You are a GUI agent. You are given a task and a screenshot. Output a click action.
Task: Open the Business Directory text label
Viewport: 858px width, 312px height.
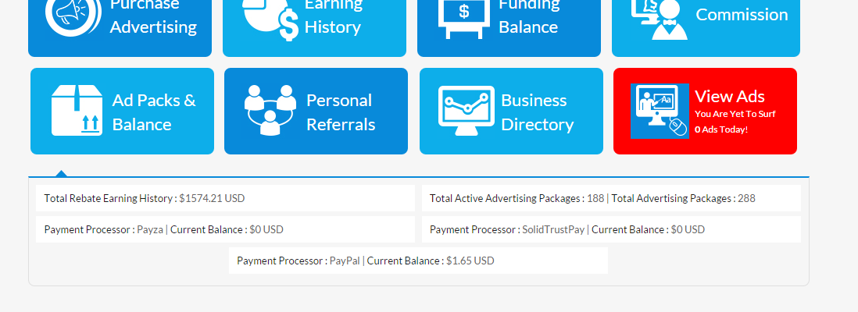click(537, 112)
